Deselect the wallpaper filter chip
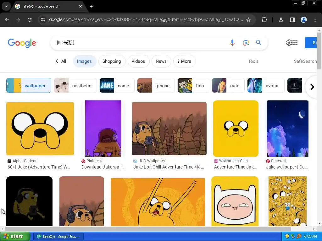The height and width of the screenshot is (241, 322). [x=29, y=85]
